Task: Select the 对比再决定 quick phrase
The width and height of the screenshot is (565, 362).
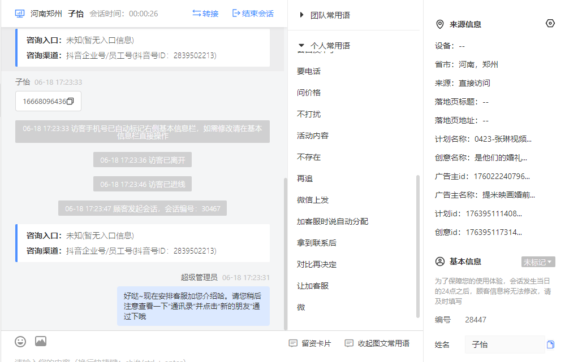Action: pos(317,264)
